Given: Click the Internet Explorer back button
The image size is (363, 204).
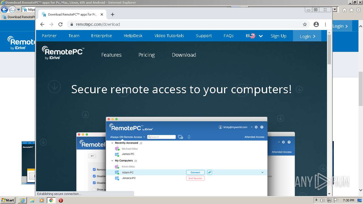Looking at the screenshot, I should [x=4, y=10].
